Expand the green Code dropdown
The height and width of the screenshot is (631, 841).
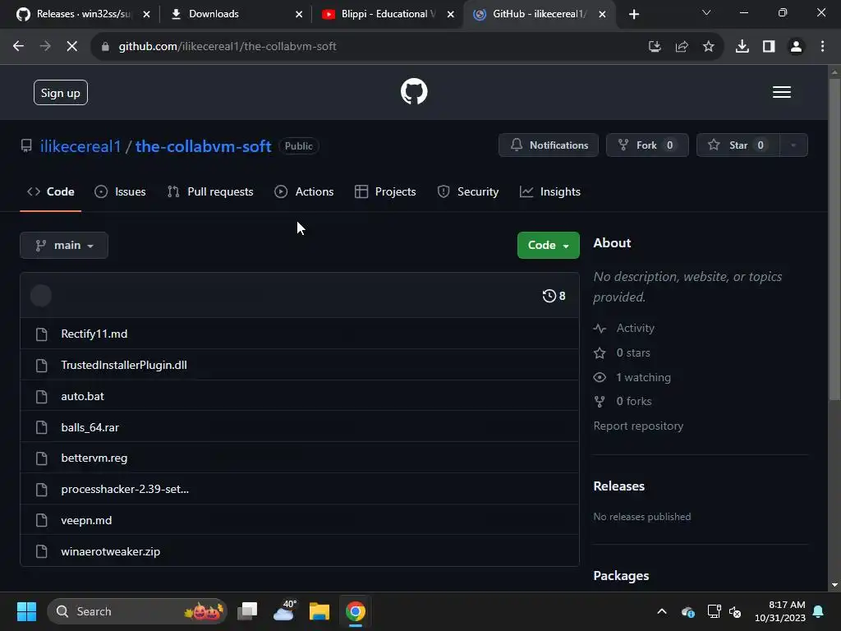[x=548, y=245]
